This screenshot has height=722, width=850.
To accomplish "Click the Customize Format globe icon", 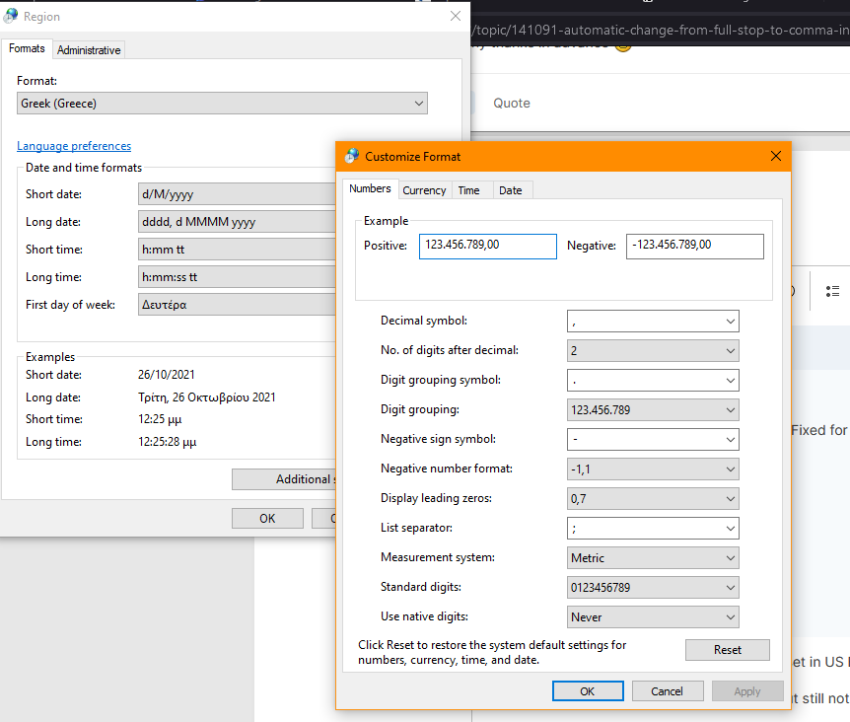I will click(352, 156).
